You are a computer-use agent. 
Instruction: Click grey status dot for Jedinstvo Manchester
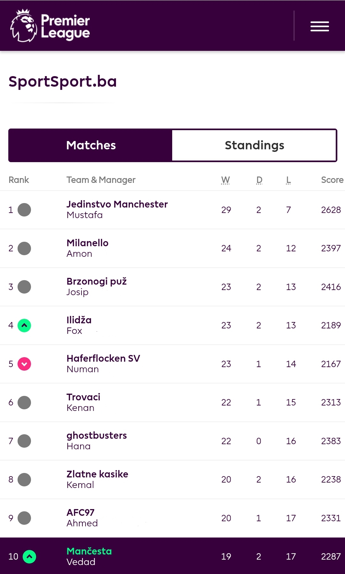pos(24,210)
